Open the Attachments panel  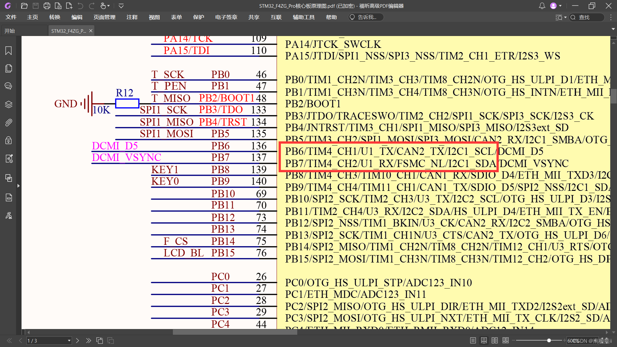pyautogui.click(x=9, y=122)
